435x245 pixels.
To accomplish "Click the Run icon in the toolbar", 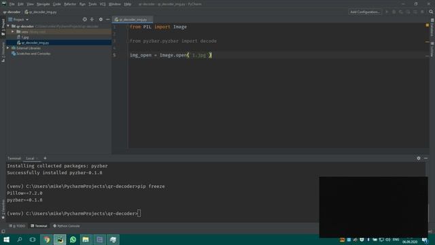I will 387,12.
